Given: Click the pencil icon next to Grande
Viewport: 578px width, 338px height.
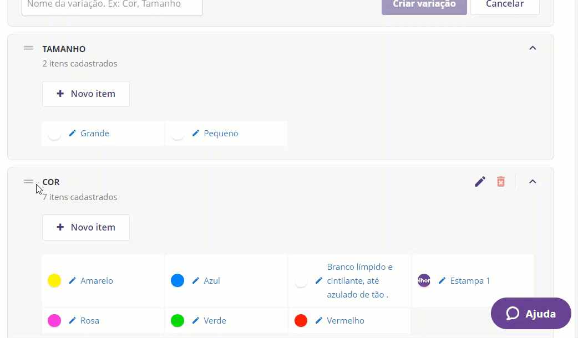Looking at the screenshot, I should point(72,134).
